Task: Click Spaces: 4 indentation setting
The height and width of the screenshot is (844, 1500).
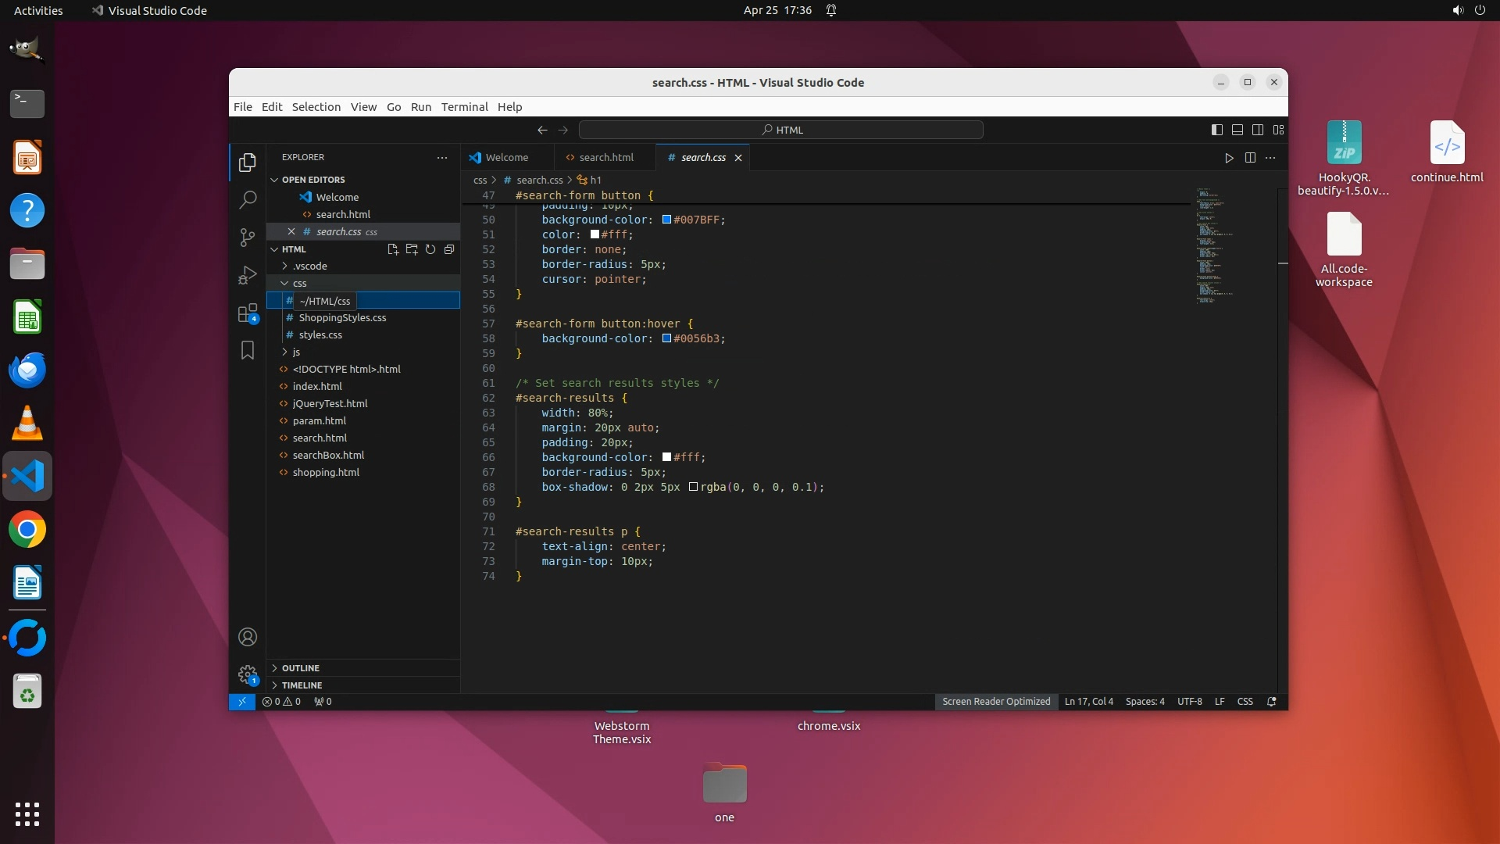Action: point(1145,702)
